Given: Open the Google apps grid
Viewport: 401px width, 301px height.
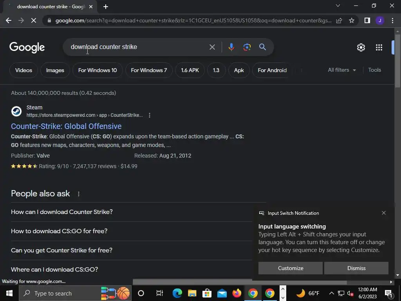Looking at the screenshot, I should [x=379, y=47].
